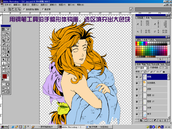Select the History Brush tool
This screenshot has width=172, height=129.
(8, 48)
